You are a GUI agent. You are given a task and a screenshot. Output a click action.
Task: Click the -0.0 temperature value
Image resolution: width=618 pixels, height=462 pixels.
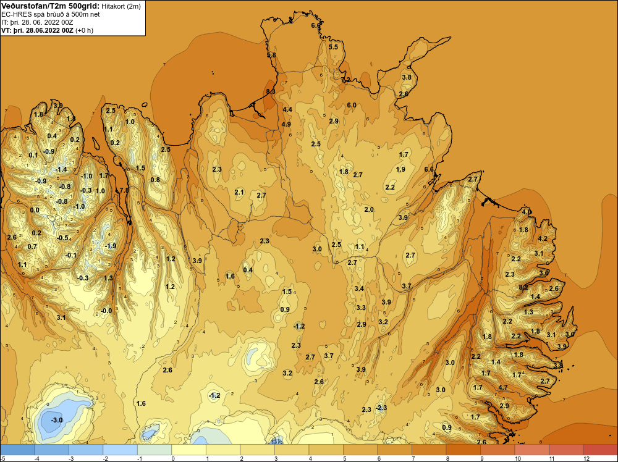pyautogui.click(x=106, y=311)
